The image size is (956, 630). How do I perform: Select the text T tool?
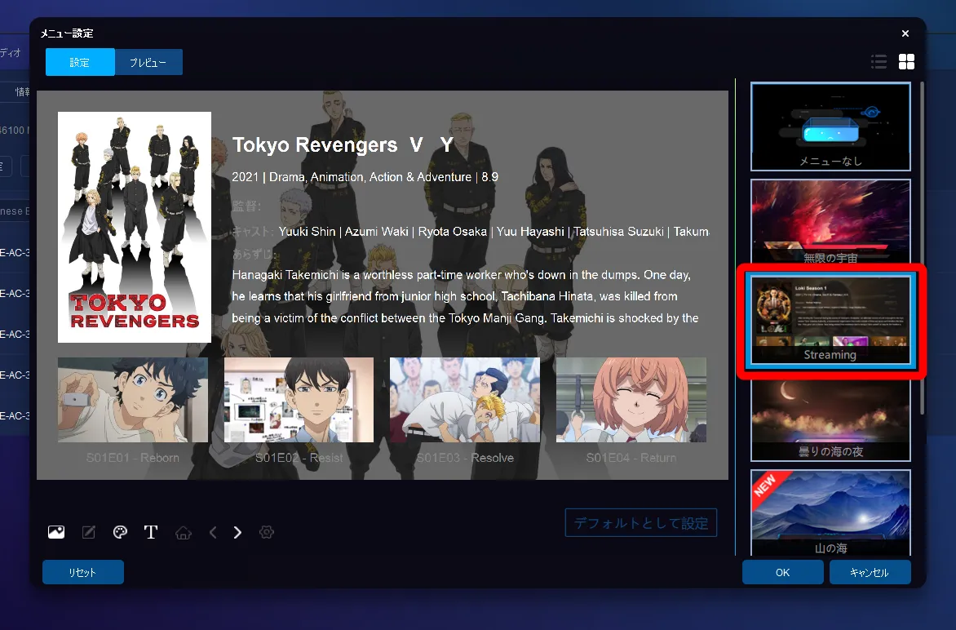tap(151, 532)
